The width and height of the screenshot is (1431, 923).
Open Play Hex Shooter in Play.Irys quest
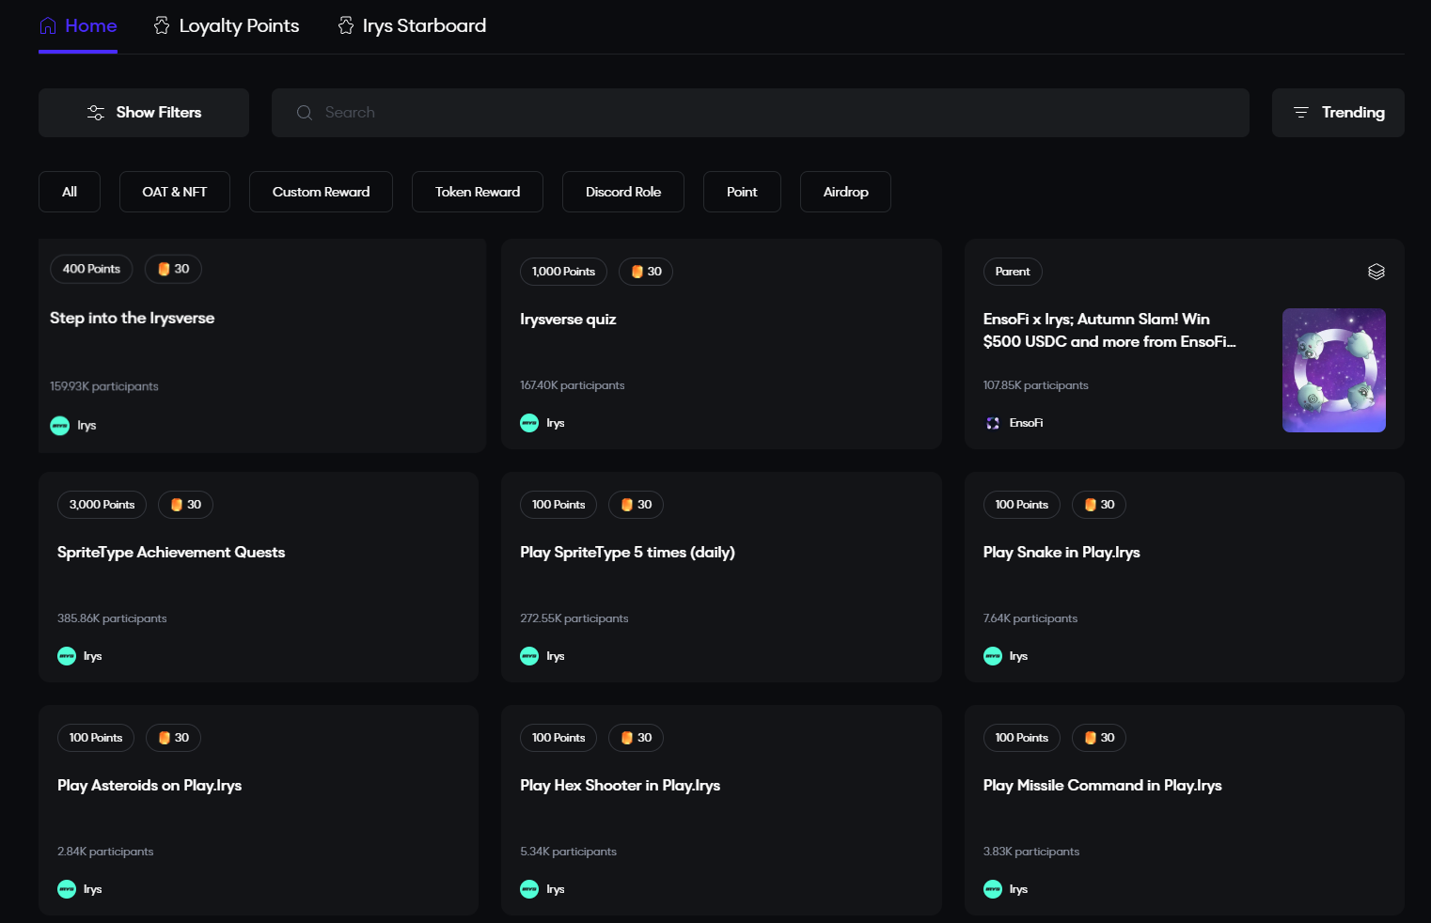pos(620,786)
